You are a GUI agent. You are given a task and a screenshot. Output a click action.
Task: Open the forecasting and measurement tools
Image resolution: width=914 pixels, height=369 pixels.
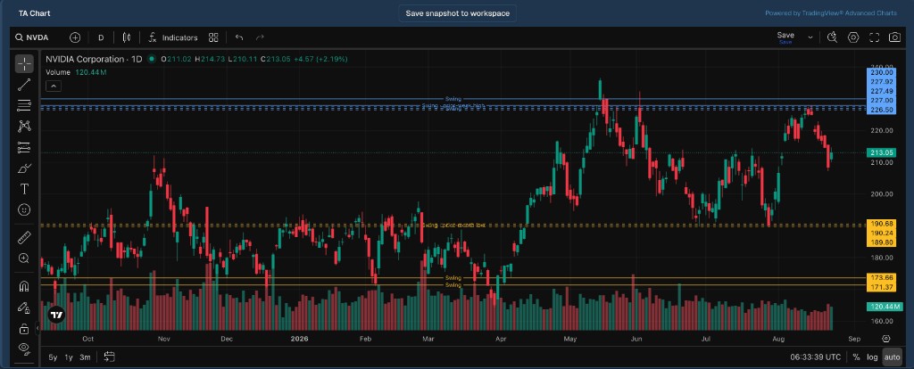click(24, 147)
